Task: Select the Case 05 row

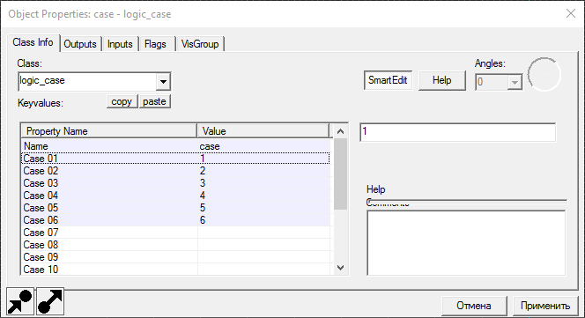Action: [x=175, y=208]
